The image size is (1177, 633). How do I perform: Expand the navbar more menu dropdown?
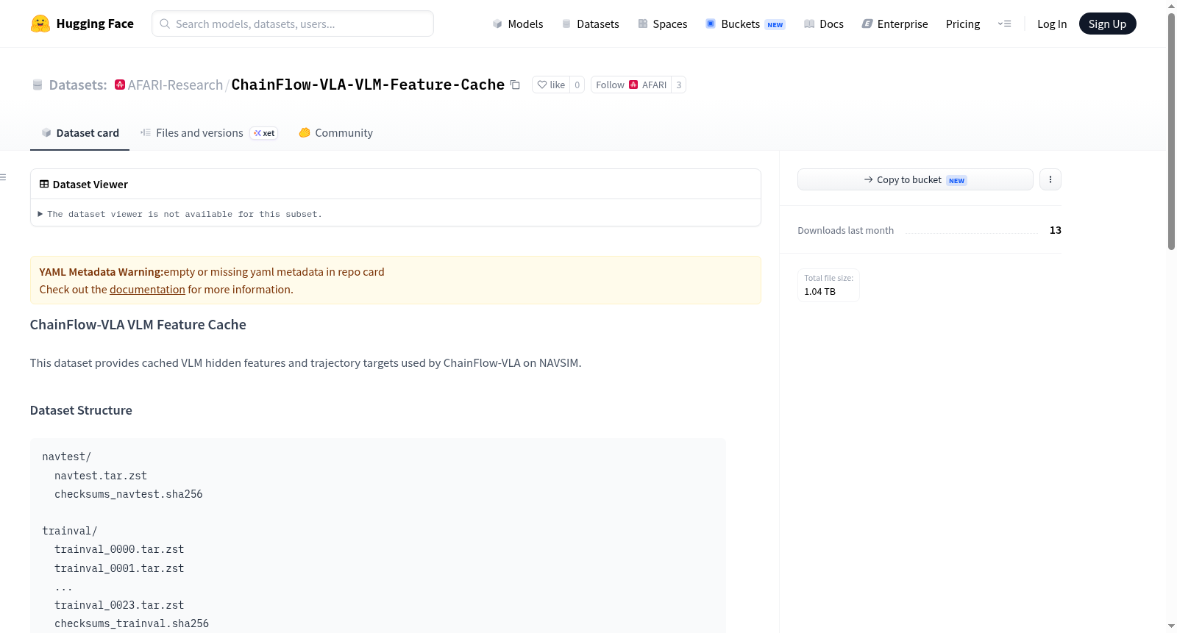tap(1004, 24)
